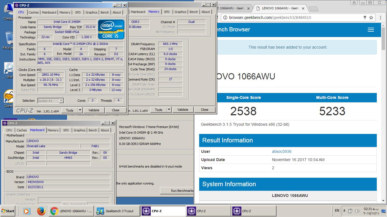Select the Memory tab in Mainboard CPU-Z window
Viewport: 387px width, 217px height.
coord(53,130)
